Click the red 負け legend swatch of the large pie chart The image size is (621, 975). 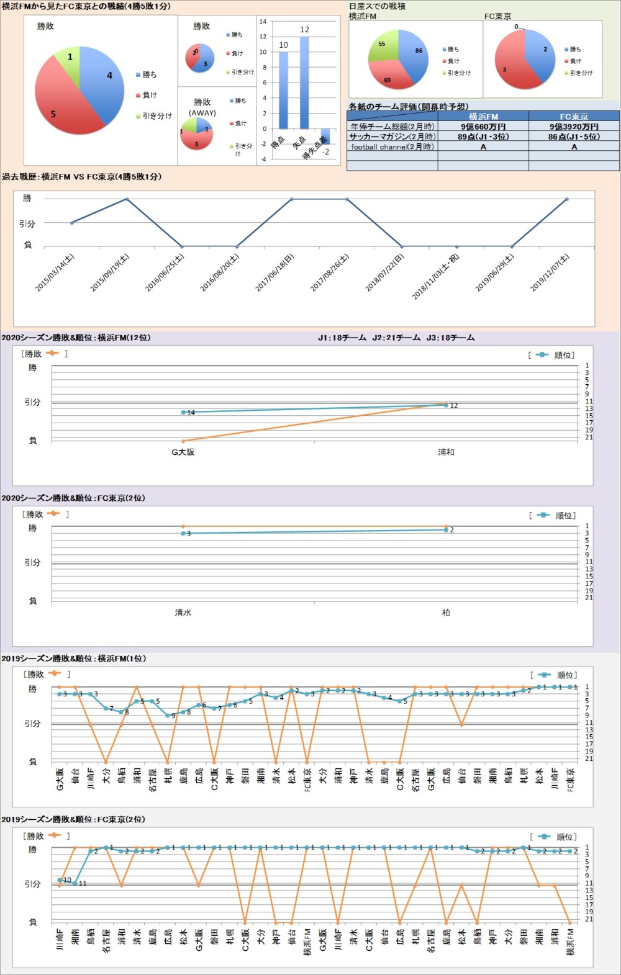[x=138, y=96]
